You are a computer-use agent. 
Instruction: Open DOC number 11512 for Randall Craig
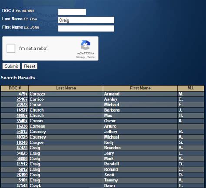tap(22, 164)
